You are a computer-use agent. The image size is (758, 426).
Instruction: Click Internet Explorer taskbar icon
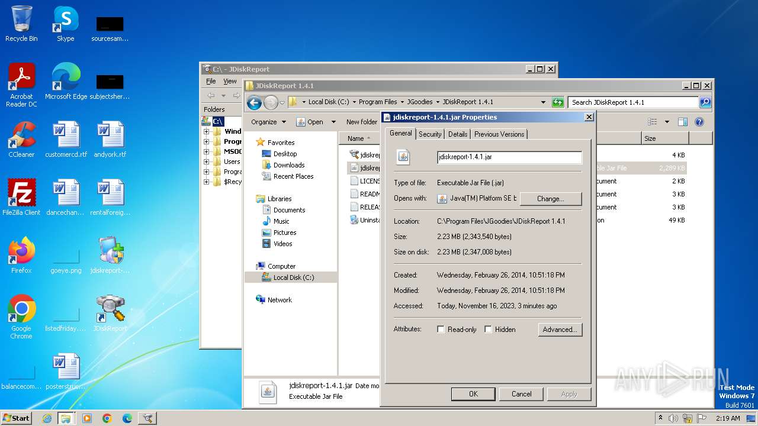(x=47, y=418)
